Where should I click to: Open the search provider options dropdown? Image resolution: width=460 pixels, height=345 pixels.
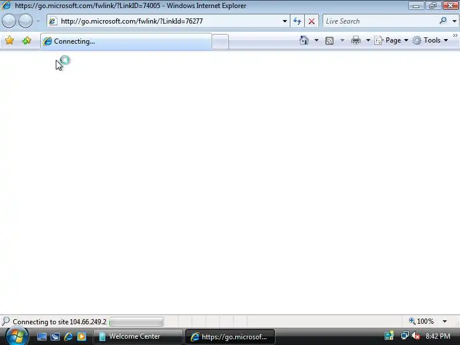click(454, 21)
